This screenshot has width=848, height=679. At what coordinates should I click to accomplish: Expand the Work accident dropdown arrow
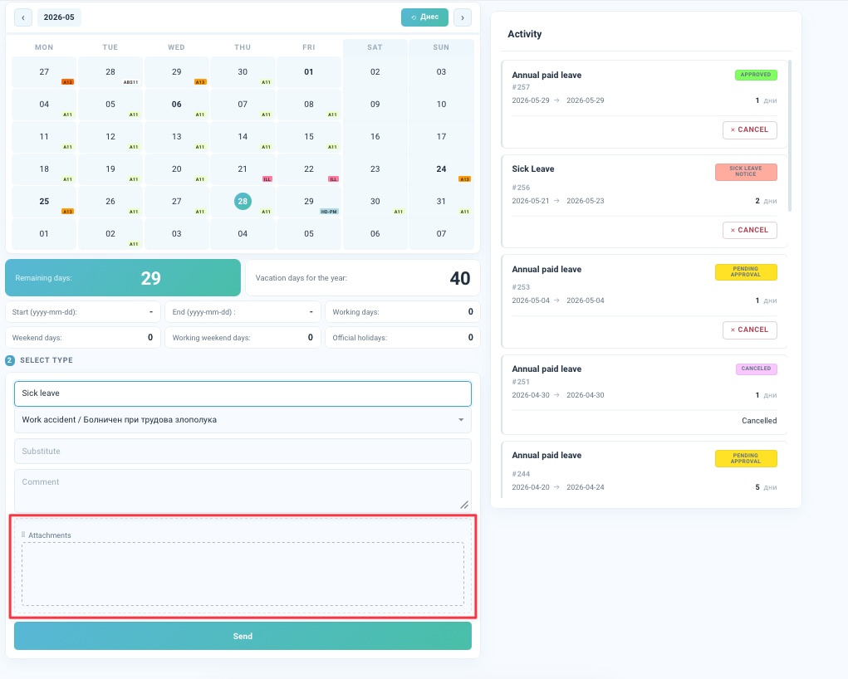coord(461,419)
